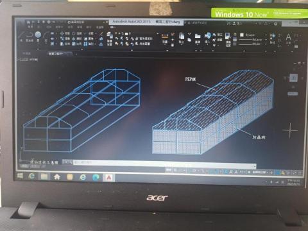Toggle the Model space button in status bar

169,170
